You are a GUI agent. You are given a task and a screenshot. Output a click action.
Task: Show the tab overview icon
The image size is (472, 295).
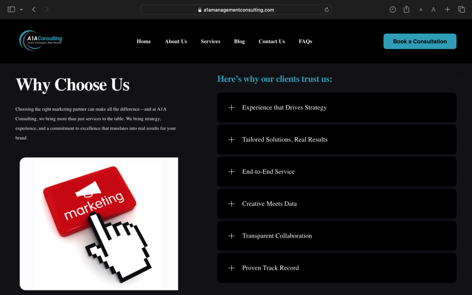[x=461, y=9]
